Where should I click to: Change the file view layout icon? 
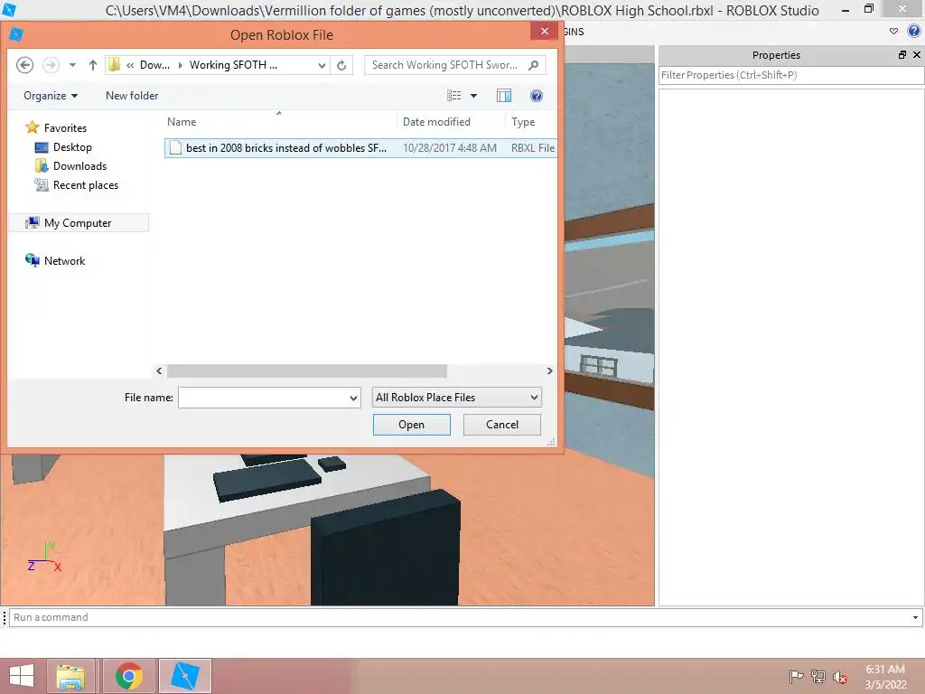(x=453, y=96)
